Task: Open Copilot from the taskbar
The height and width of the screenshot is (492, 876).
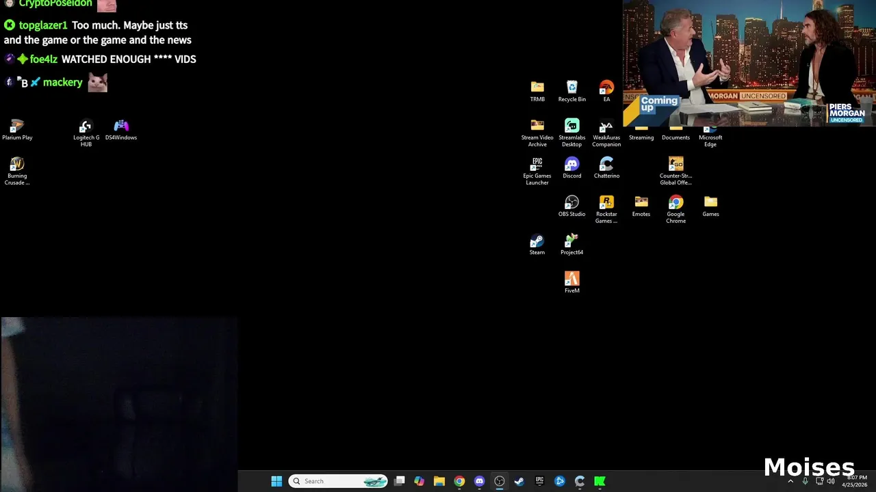Action: (419, 481)
